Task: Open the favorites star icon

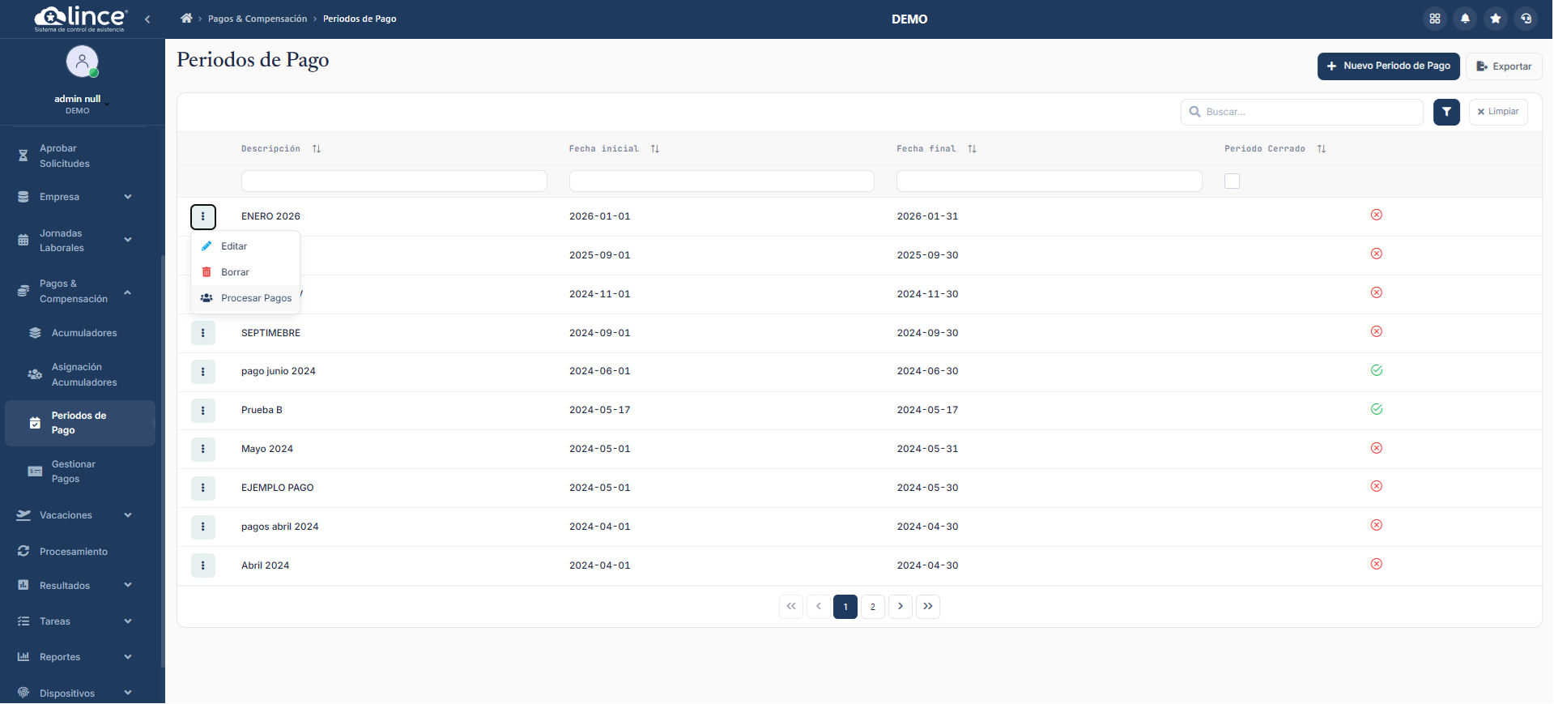Action: [x=1496, y=19]
